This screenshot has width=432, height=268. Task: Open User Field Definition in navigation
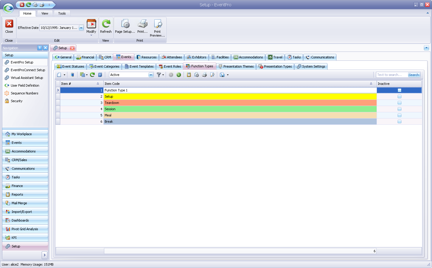(25, 85)
